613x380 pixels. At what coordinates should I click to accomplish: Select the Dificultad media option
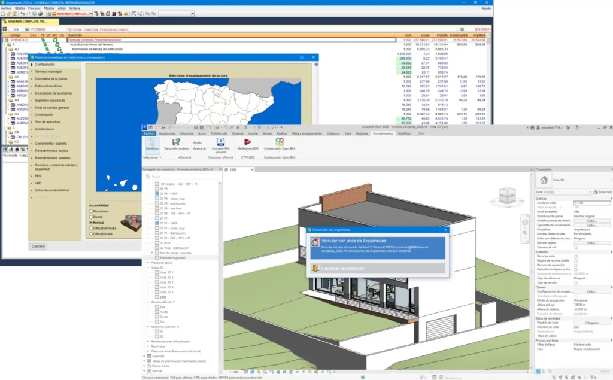[x=91, y=229]
